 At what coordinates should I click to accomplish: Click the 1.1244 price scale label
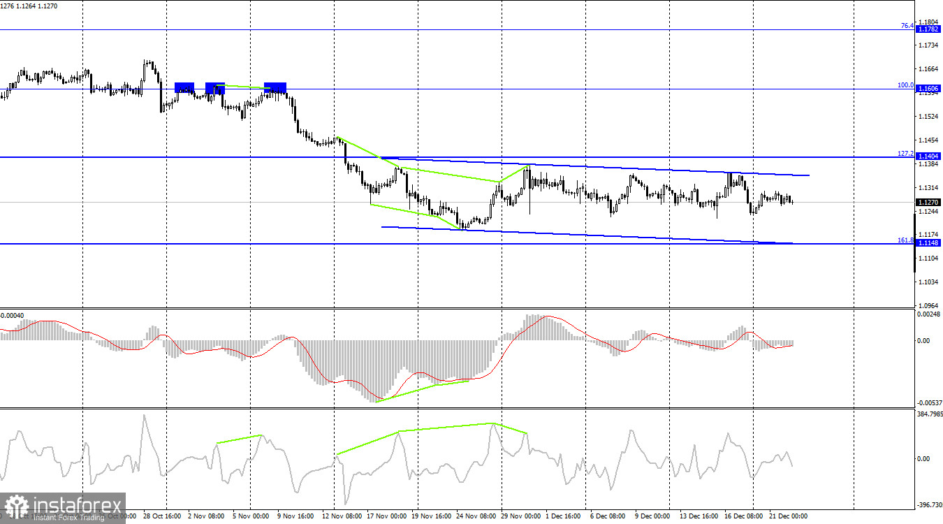[930, 212]
